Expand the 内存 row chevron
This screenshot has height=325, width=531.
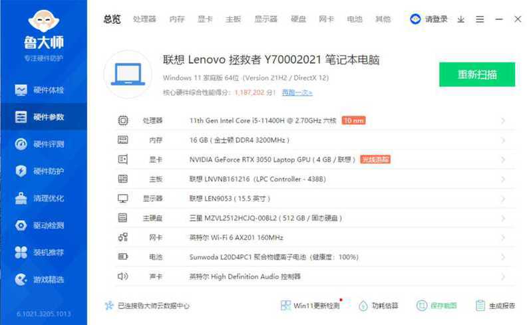503,140
